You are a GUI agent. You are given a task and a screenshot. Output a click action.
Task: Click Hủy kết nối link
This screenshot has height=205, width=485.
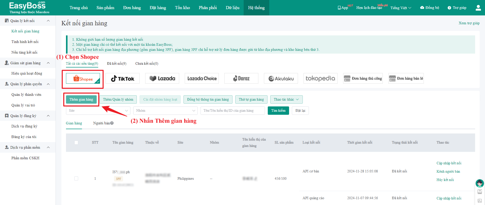pyautogui.click(x=445, y=180)
